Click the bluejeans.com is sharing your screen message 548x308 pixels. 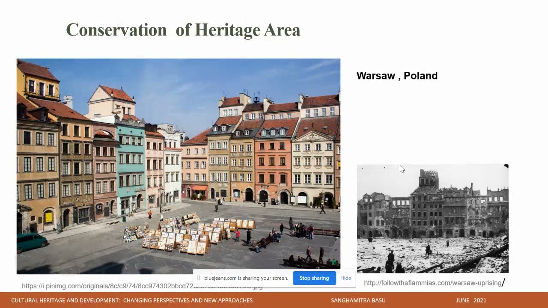pyautogui.click(x=246, y=278)
